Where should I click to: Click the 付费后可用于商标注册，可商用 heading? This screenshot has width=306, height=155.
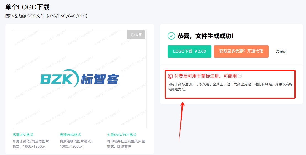[205, 76]
